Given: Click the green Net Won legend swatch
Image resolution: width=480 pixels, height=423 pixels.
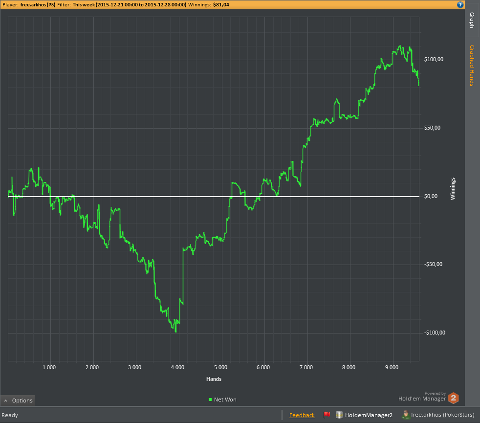Looking at the screenshot, I should click(210, 400).
